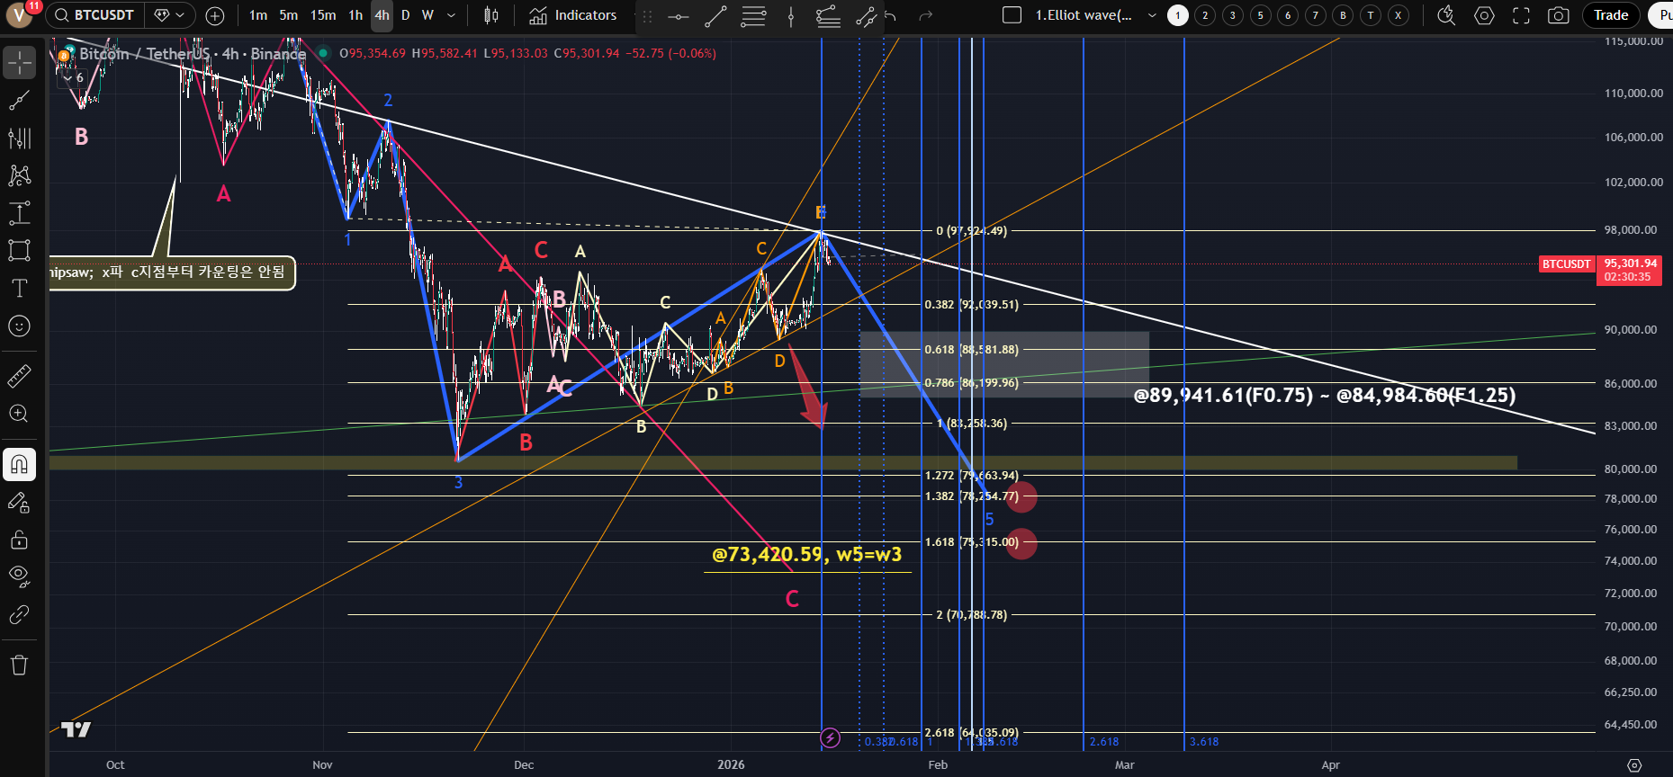Viewport: 1673px width, 777px height.
Task: Open the Indicators dialog
Action: (573, 15)
